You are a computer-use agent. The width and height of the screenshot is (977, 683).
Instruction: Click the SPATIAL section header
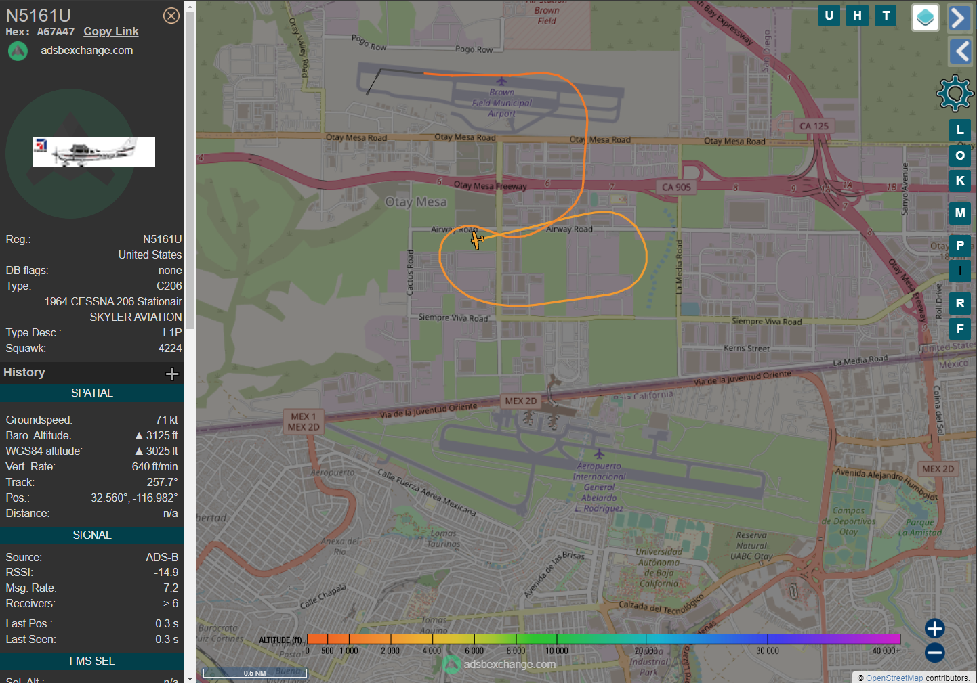coord(92,393)
